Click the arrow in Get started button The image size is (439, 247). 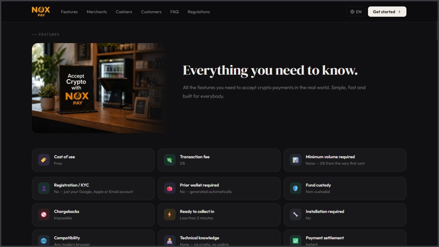pos(399,12)
